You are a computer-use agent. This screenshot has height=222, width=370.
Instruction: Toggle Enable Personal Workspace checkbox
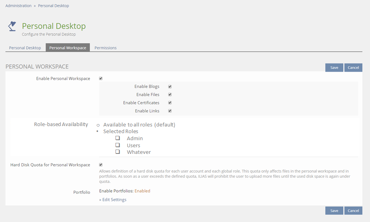[101, 78]
